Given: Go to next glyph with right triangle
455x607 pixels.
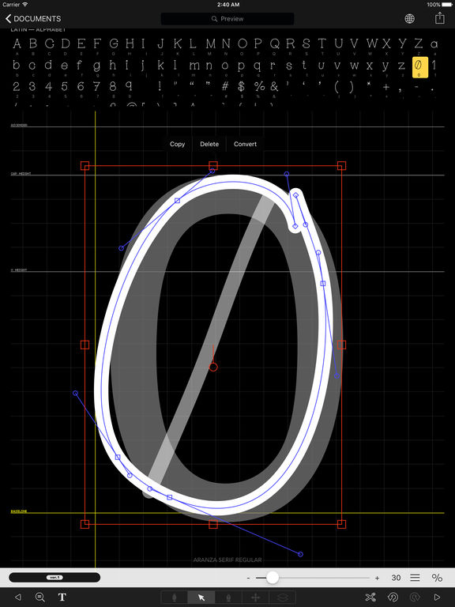Looking at the screenshot, I should 437,598.
